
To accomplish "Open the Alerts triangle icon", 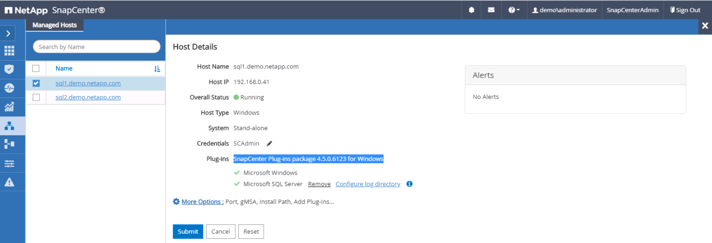I will click(x=9, y=182).
